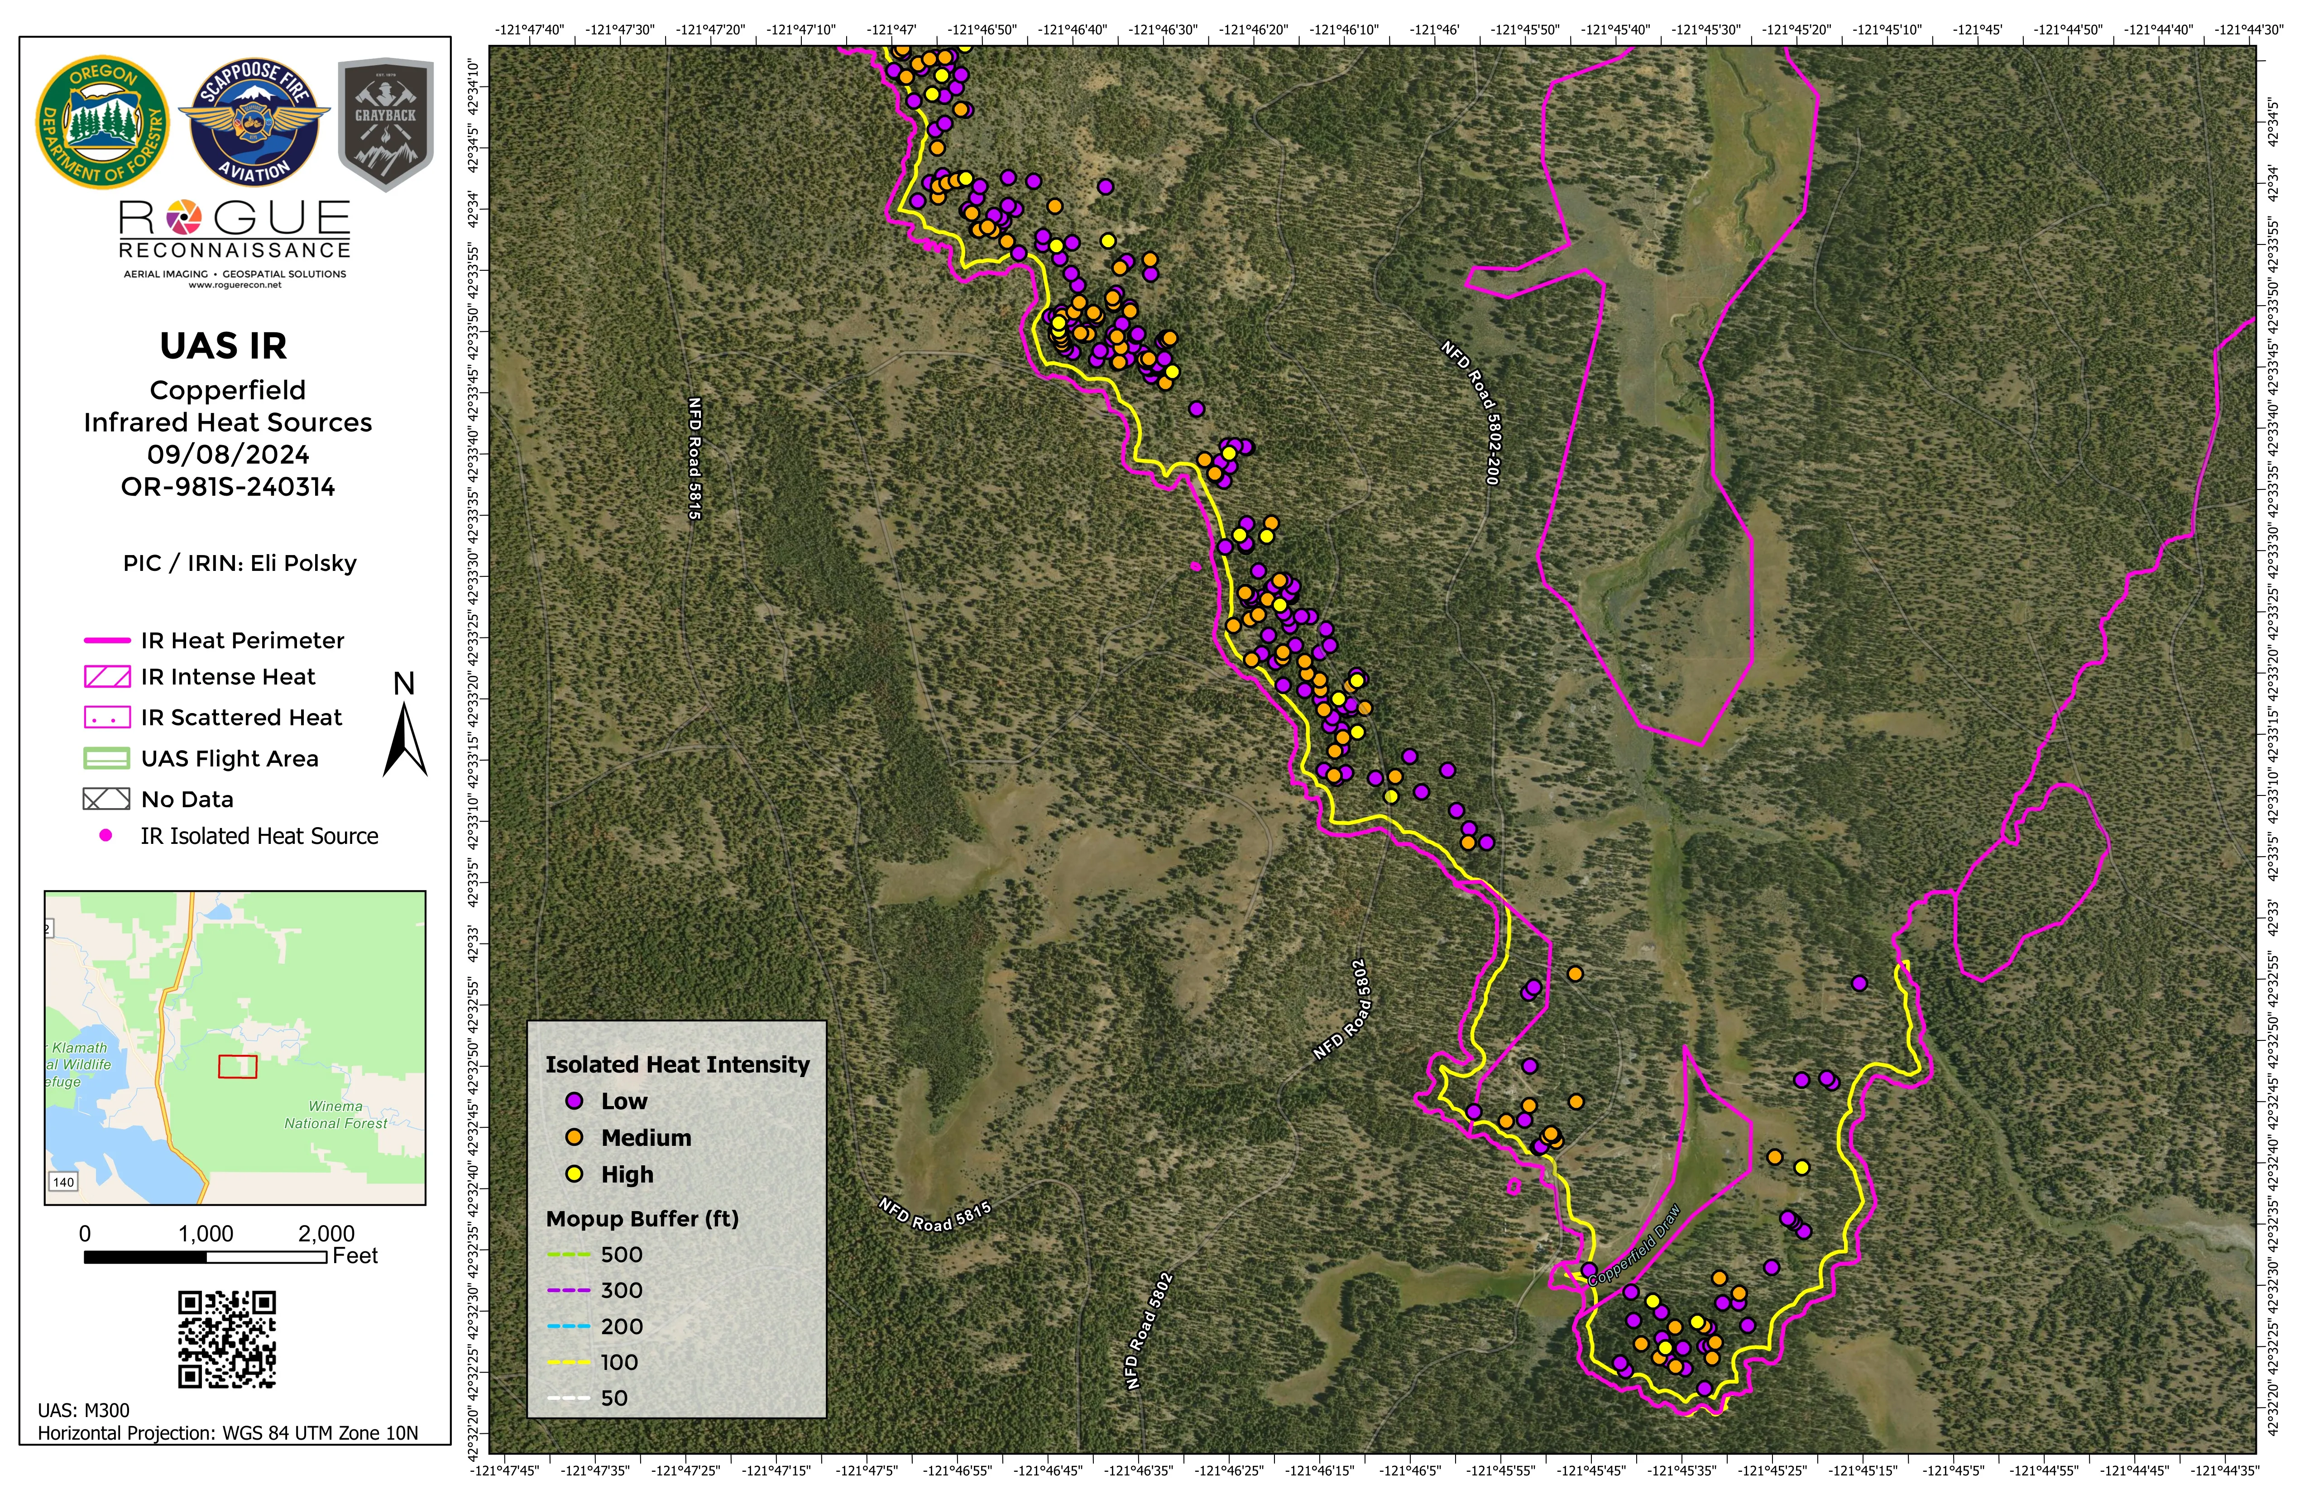The height and width of the screenshot is (1494, 2309).
Task: Click the IR Intense Heat legend symbol
Action: [107, 677]
